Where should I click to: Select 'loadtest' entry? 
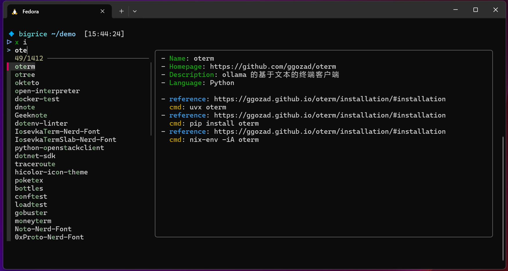tap(31, 205)
